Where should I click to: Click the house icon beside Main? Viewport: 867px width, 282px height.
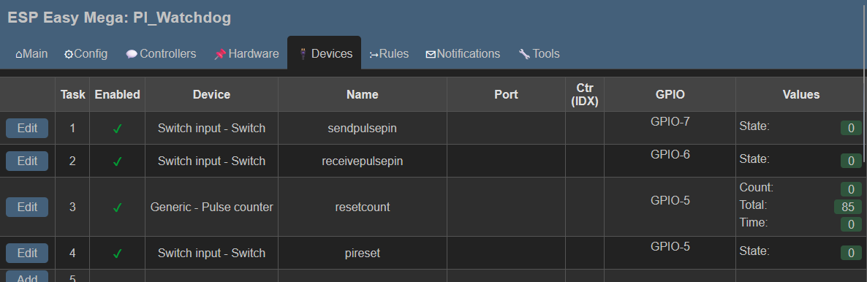point(19,54)
